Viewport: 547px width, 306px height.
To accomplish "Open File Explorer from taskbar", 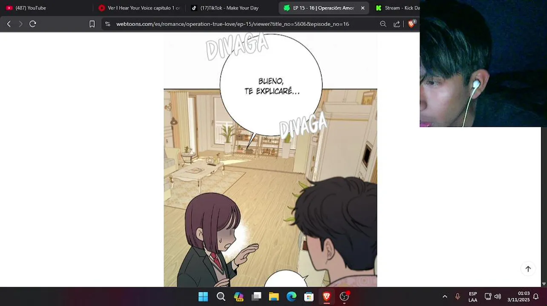I will pos(273,297).
